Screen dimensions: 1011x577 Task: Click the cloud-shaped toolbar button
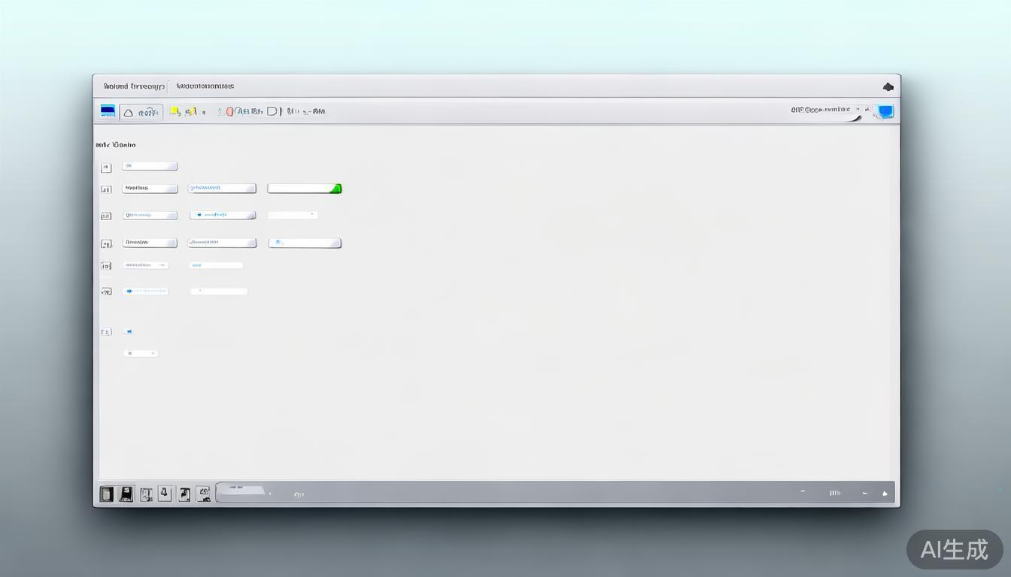(x=129, y=113)
